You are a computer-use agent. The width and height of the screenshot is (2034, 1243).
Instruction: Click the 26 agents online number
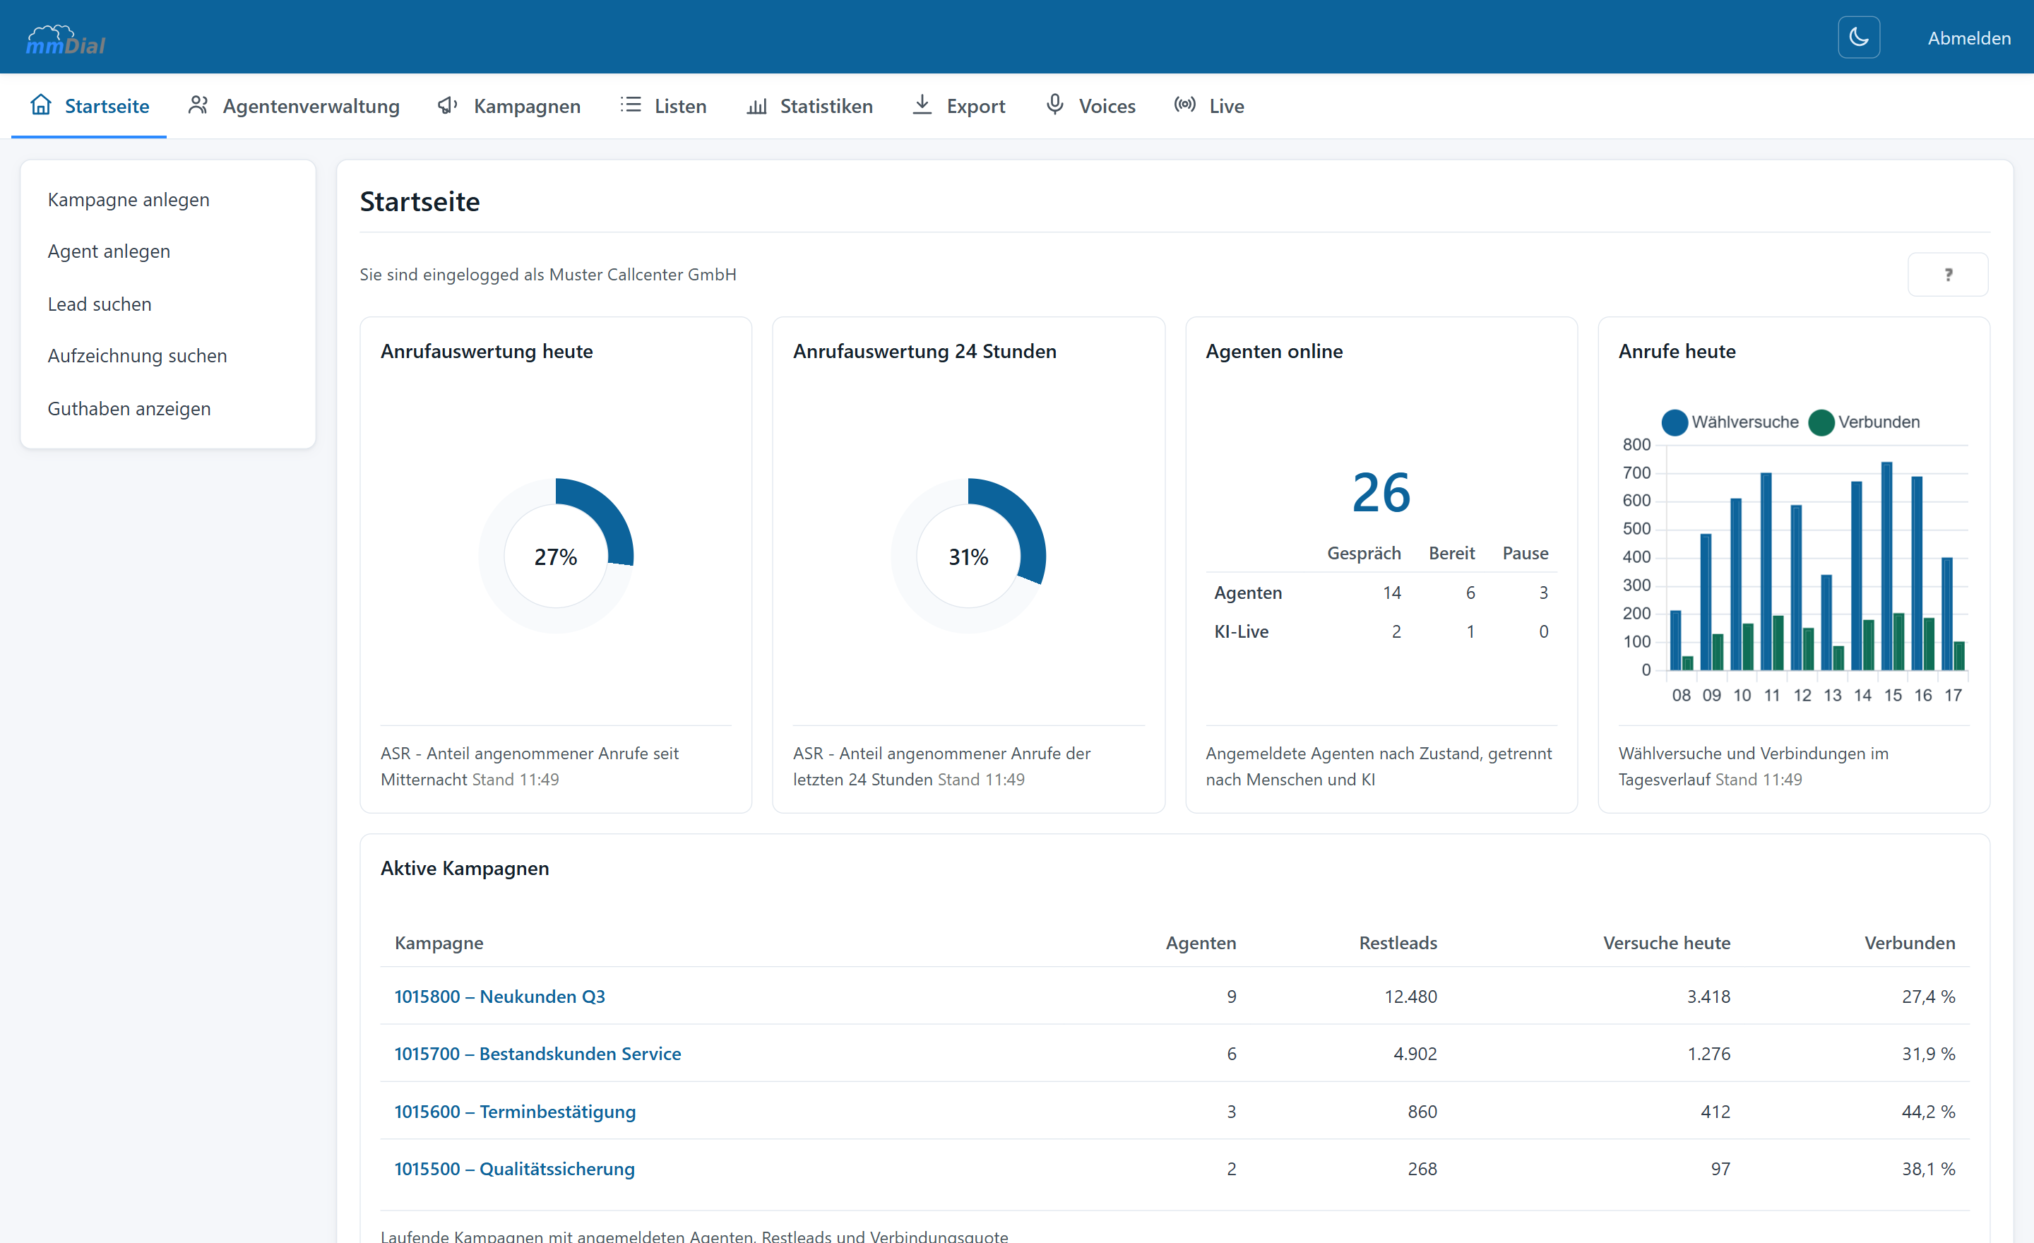1381,493
